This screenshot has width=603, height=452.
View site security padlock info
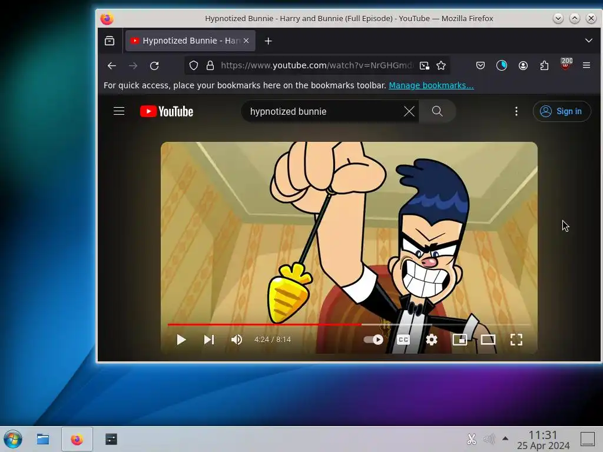pyautogui.click(x=210, y=66)
